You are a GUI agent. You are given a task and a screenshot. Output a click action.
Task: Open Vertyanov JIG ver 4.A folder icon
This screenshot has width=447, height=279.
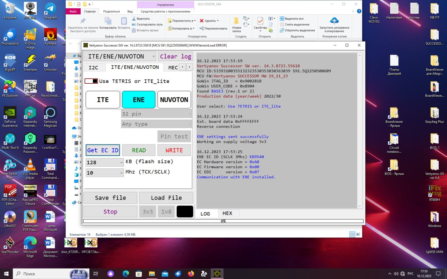[x=434, y=169]
